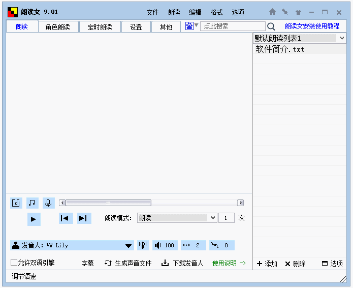Open the 朗读模式 combo box

click(177, 218)
